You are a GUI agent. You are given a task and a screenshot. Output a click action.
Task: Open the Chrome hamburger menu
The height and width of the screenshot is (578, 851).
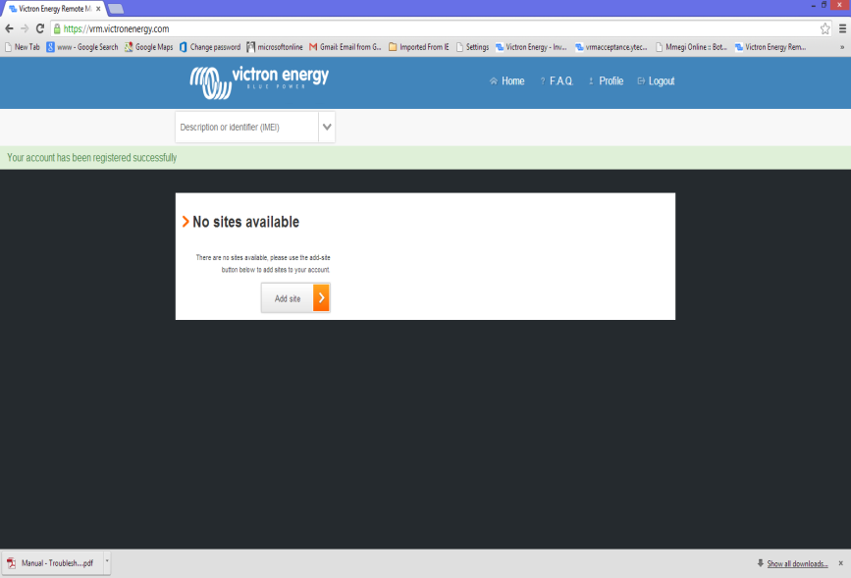point(842,29)
